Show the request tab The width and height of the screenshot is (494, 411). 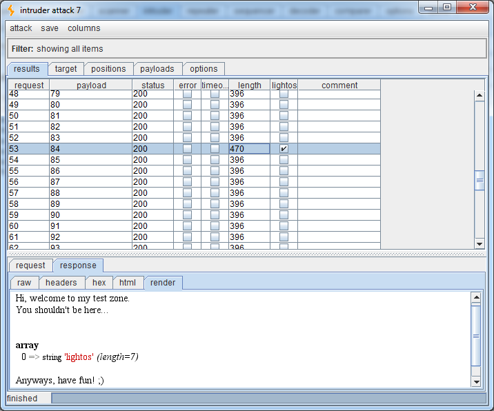tap(30, 265)
